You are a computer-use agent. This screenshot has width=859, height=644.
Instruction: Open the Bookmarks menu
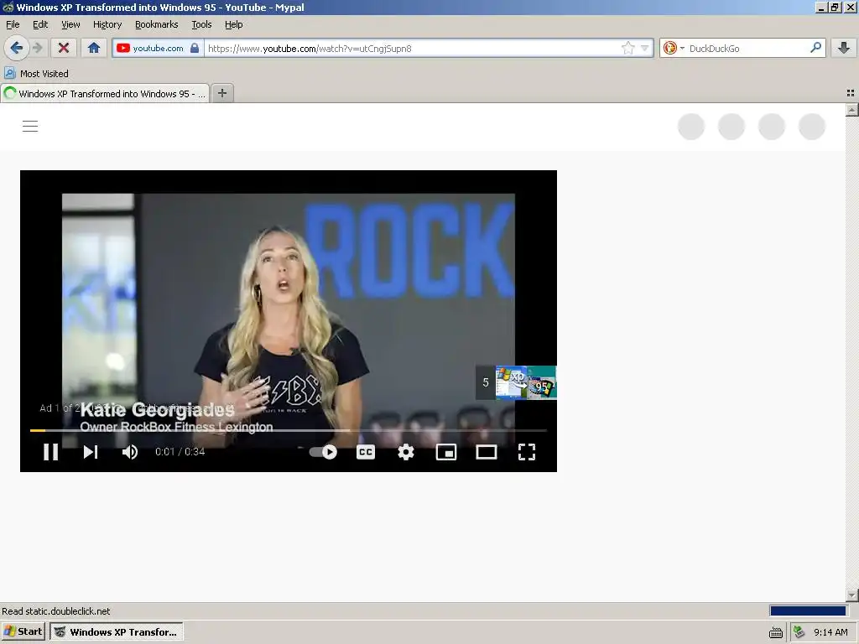157,24
